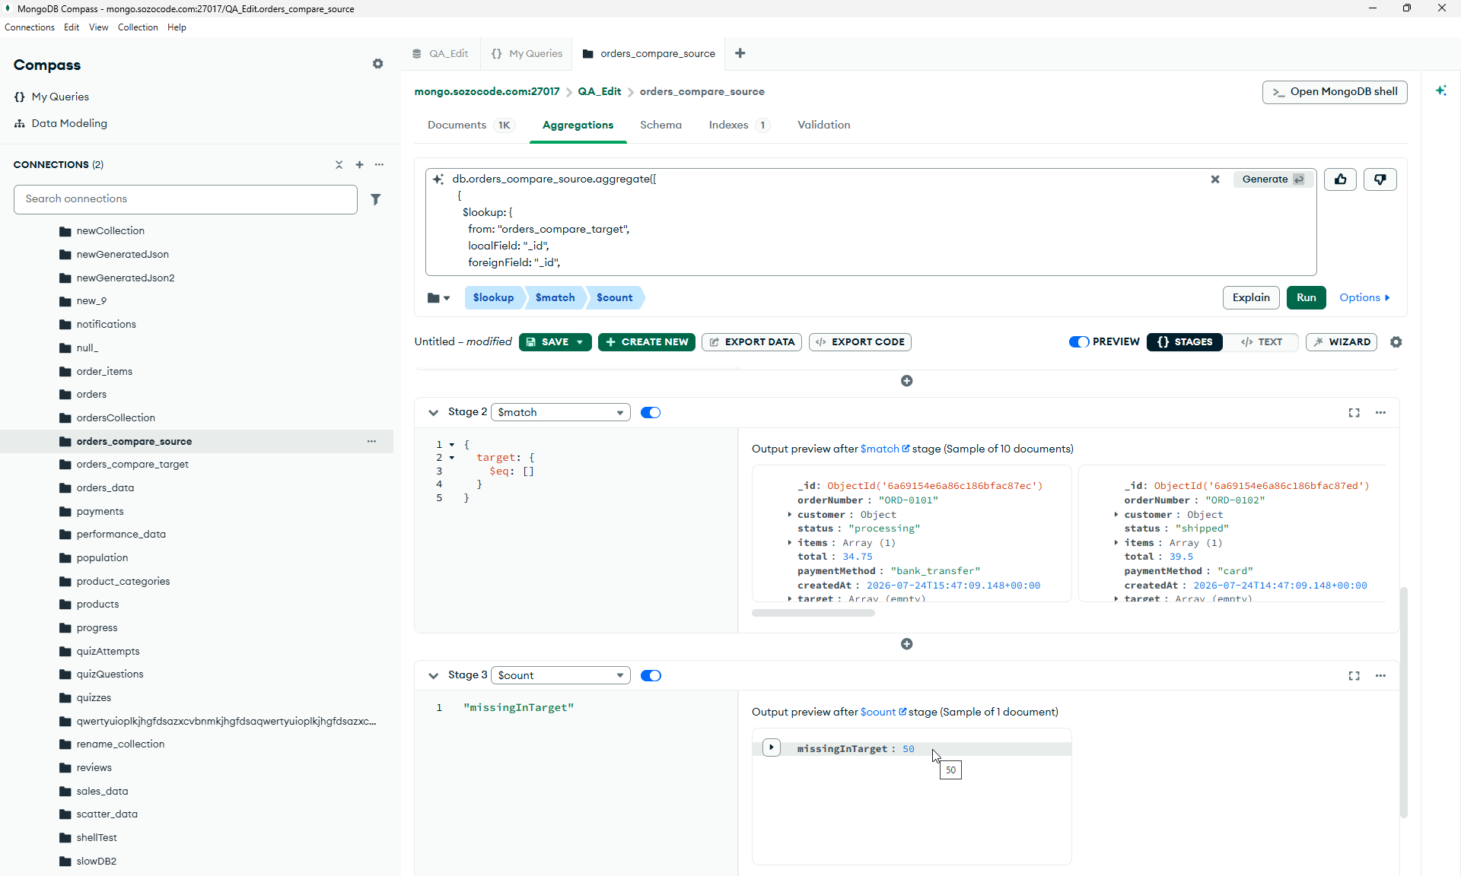Expand customer field in ORD-0101 document
Screen dimensions: 1461x876
point(789,515)
